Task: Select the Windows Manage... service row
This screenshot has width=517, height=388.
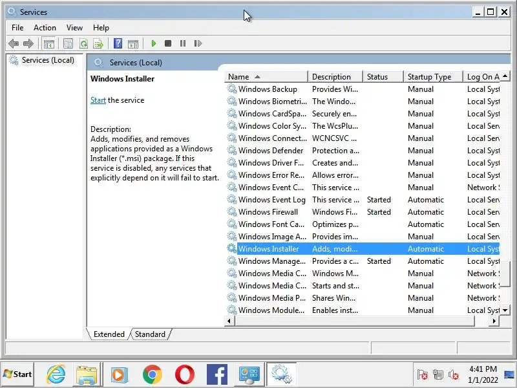Action: point(363,261)
